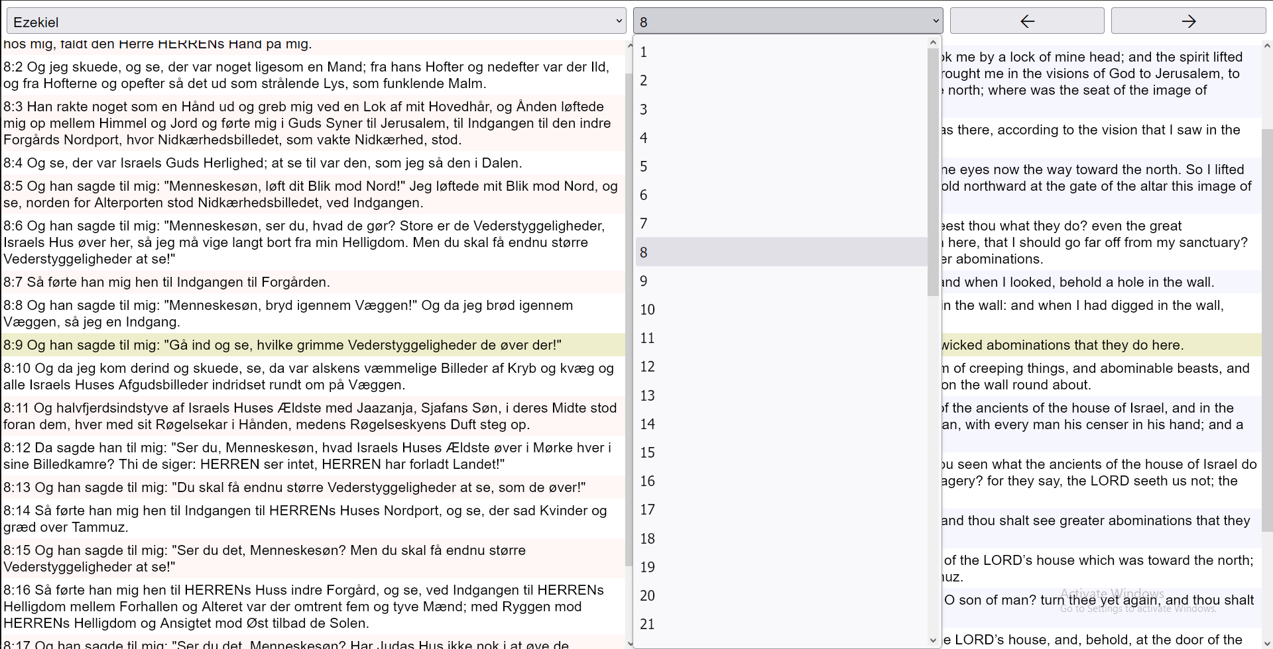This screenshot has width=1273, height=649.
Task: Collapse the chapter 8 dropdown selector
Action: (x=788, y=21)
